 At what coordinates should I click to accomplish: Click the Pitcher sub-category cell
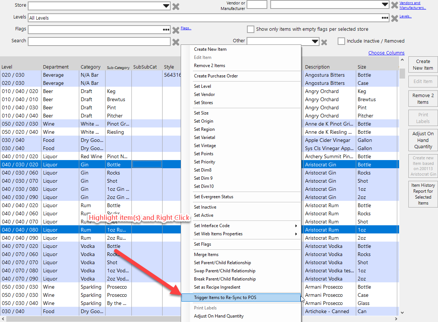coord(118,116)
